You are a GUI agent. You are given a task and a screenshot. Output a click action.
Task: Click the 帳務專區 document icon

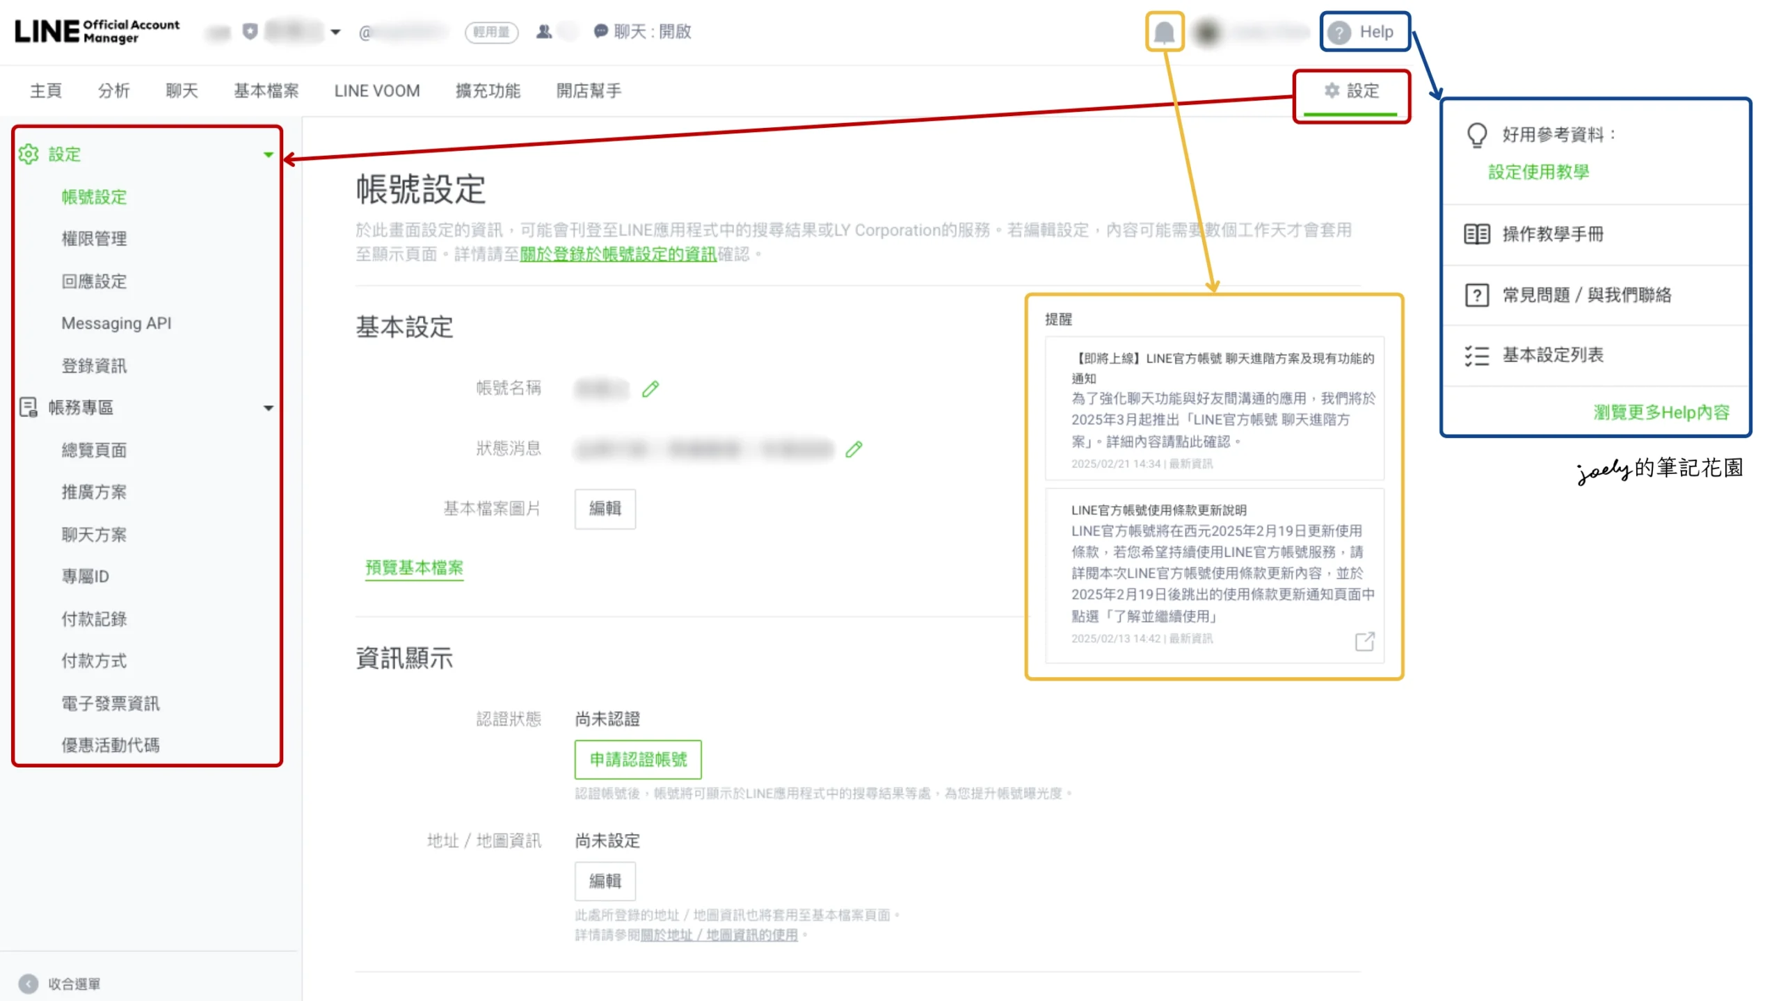pyautogui.click(x=29, y=407)
